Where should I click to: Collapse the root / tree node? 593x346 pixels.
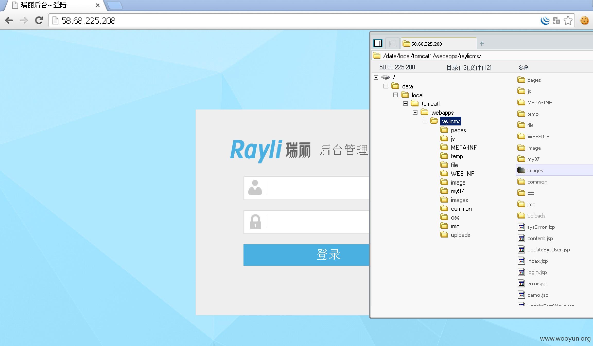coord(376,77)
